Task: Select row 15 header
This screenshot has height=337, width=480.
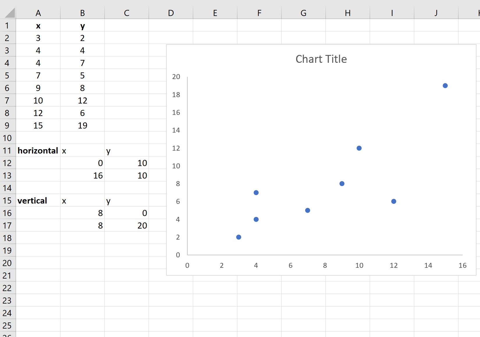Action: click(x=8, y=200)
